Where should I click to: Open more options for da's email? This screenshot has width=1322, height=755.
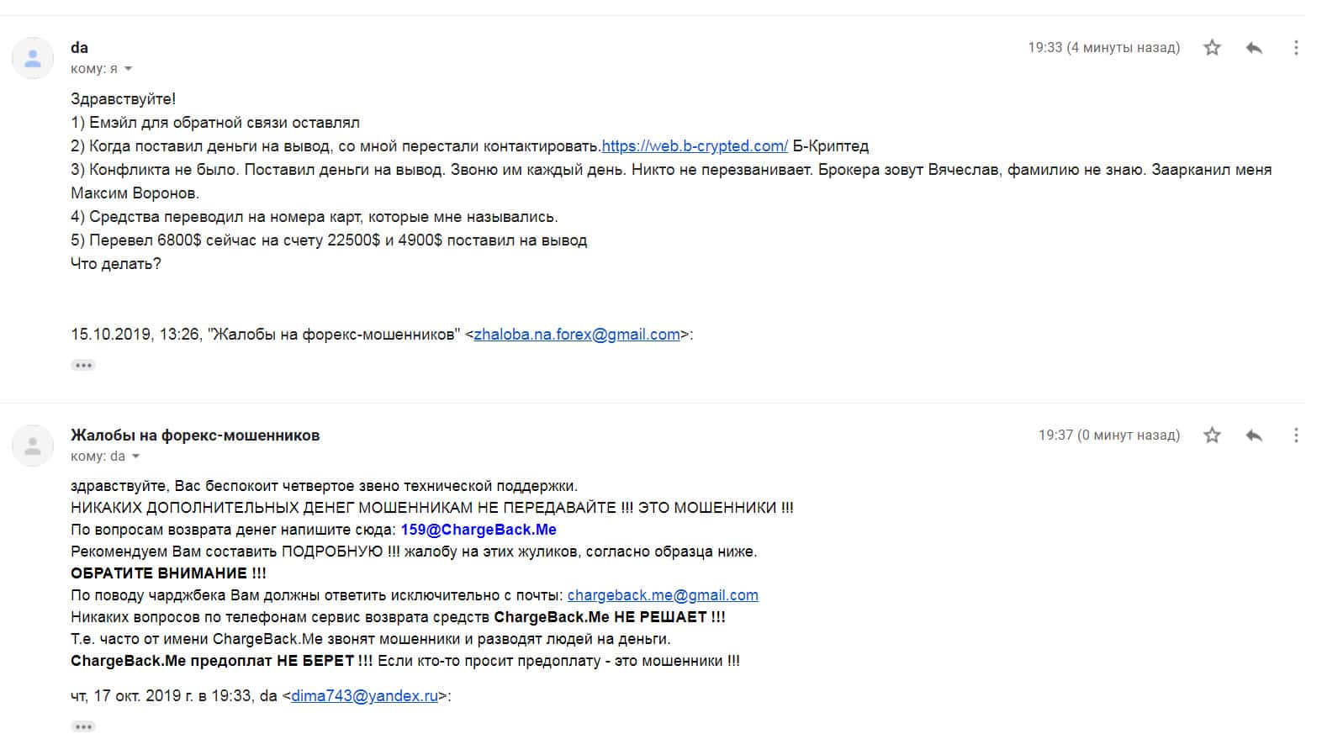pyautogui.click(x=1296, y=48)
